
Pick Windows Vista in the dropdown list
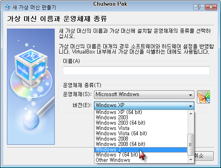(141, 128)
